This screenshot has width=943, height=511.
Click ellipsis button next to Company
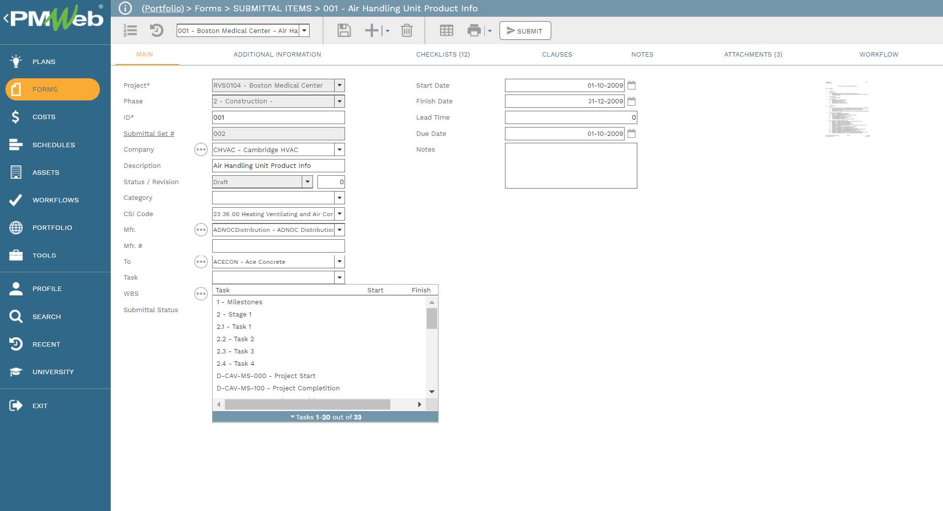(201, 150)
